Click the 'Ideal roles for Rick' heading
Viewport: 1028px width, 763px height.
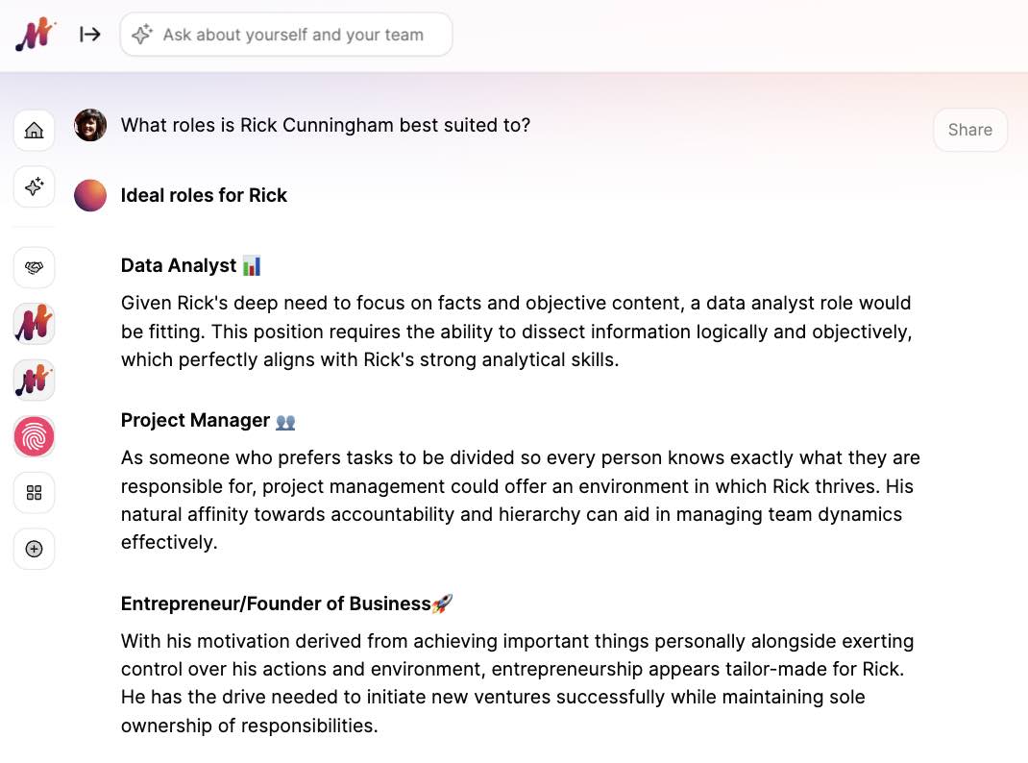point(204,195)
